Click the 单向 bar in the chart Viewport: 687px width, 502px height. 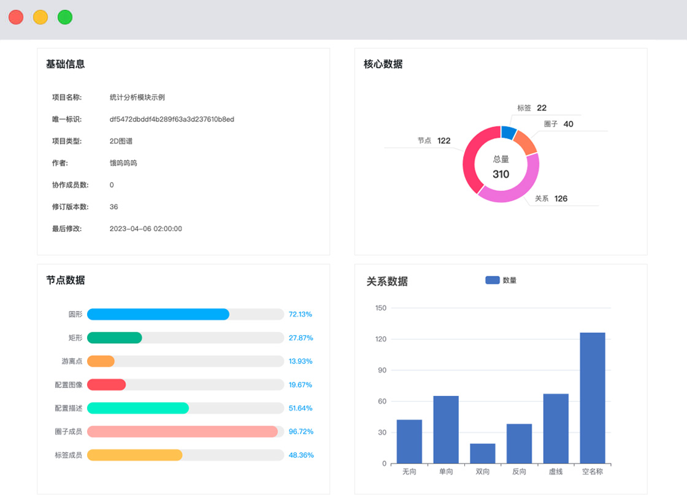tap(446, 430)
